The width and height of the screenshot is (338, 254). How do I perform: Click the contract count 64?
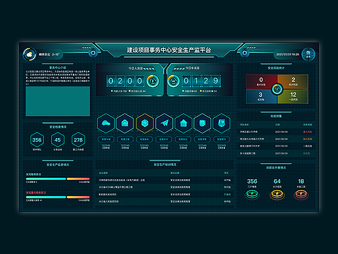tap(277, 181)
